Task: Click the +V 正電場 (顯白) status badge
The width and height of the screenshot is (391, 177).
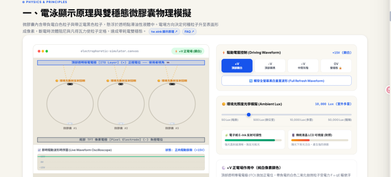Action: 188,51
